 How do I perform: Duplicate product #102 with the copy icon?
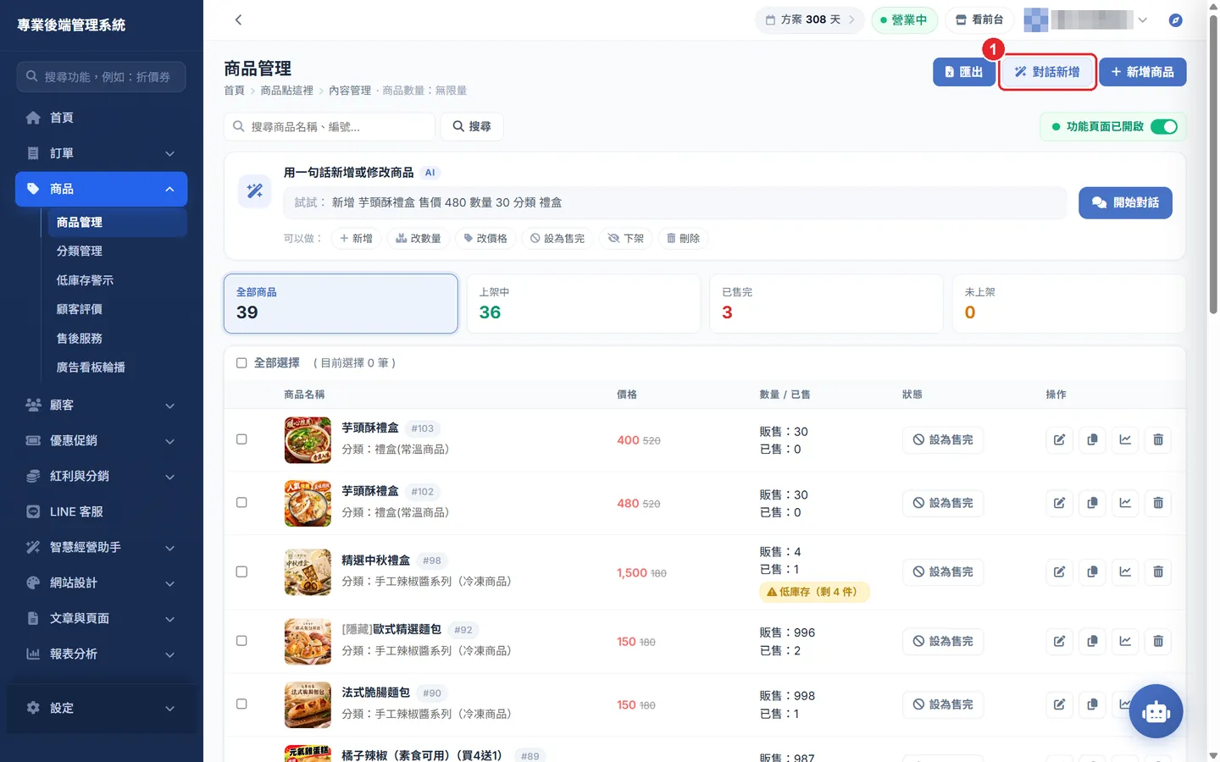[1092, 503]
